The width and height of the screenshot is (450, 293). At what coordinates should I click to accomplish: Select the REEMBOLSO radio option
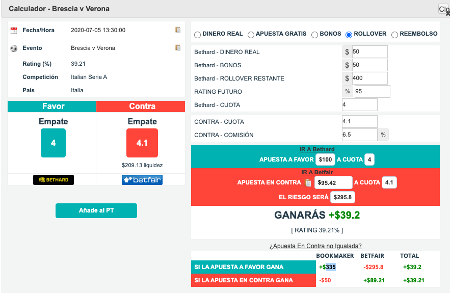coord(394,35)
